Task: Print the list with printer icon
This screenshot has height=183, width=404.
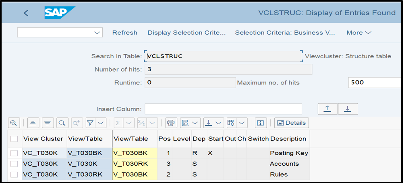Action: coord(171,123)
